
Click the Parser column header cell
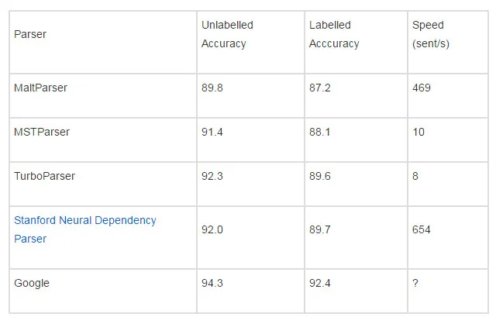103,43
